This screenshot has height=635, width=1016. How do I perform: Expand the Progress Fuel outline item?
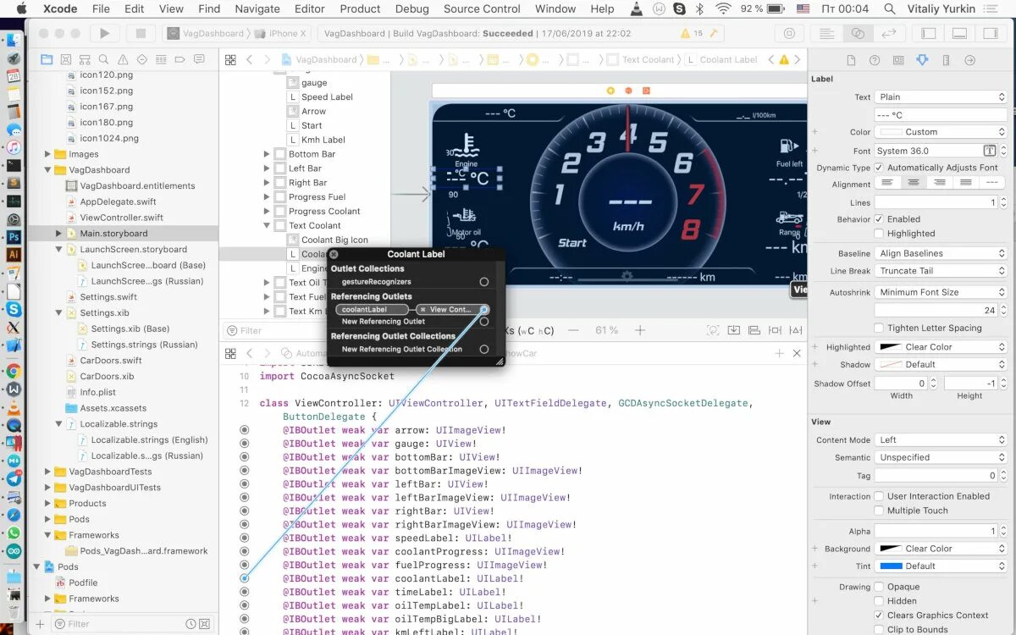(266, 196)
